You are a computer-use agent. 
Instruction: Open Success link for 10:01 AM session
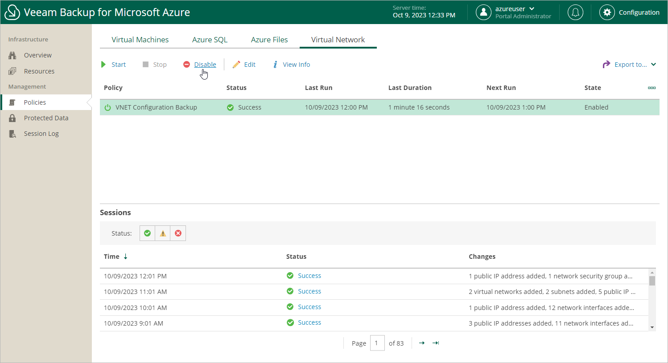309,307
